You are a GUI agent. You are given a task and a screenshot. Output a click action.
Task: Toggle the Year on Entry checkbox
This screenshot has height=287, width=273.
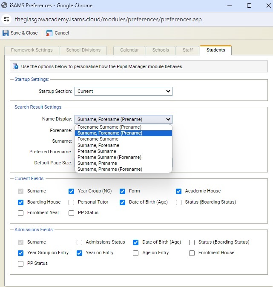[80, 253]
